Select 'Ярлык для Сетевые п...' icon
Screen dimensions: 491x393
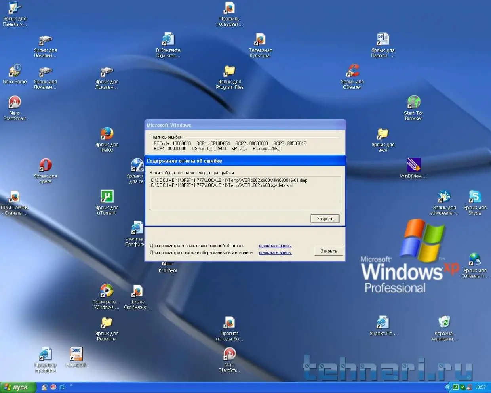pyautogui.click(x=475, y=265)
